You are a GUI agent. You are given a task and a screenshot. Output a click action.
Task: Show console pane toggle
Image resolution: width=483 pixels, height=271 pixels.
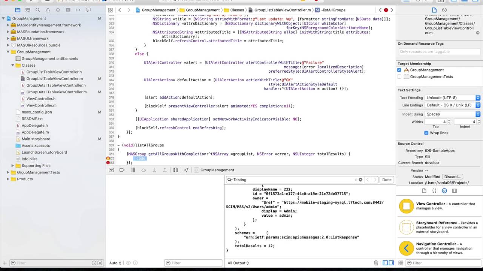click(x=391, y=263)
